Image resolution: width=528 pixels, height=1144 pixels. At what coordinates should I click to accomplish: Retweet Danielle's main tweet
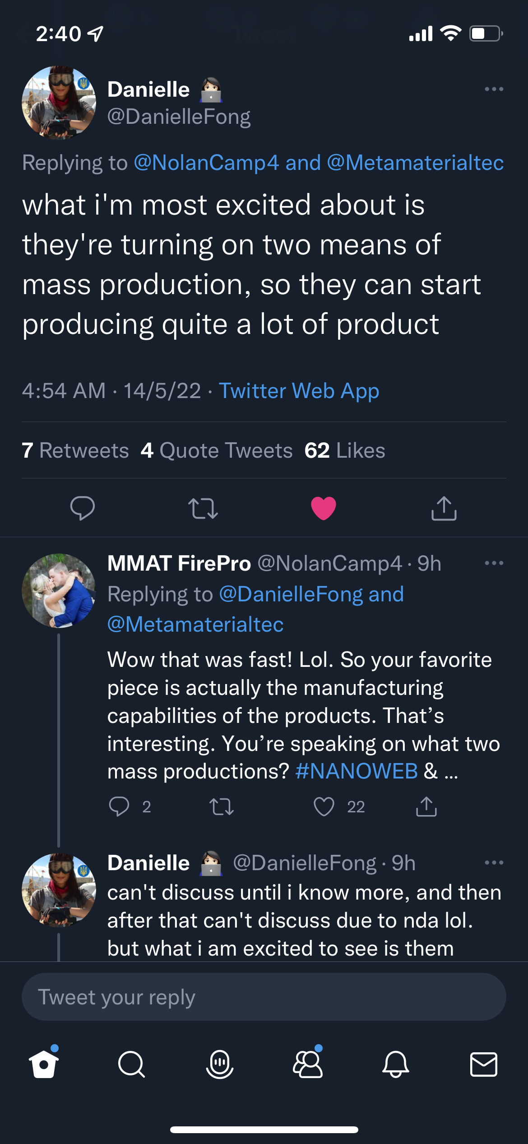[x=203, y=508]
